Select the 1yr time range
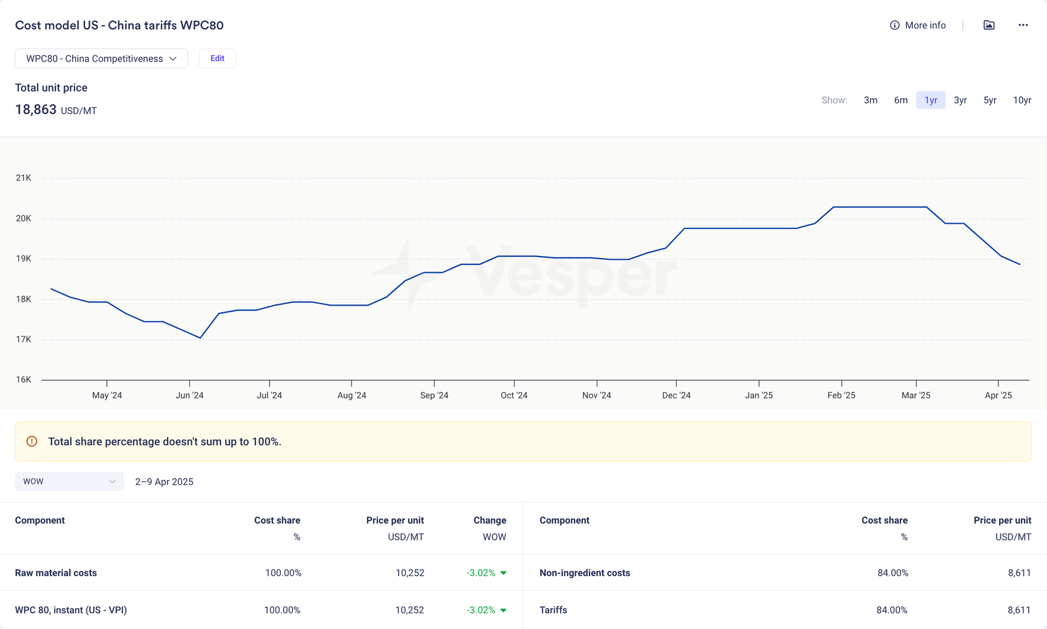Image resolution: width=1047 pixels, height=629 pixels. point(931,100)
